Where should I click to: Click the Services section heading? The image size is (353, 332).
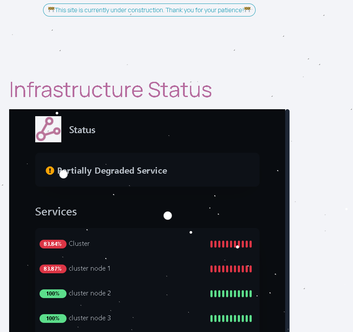(56, 211)
